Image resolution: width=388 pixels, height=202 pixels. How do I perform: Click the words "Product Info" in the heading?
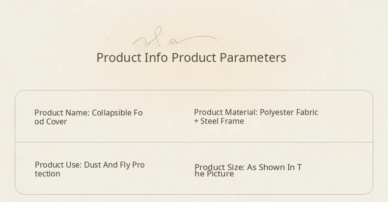click(132, 58)
